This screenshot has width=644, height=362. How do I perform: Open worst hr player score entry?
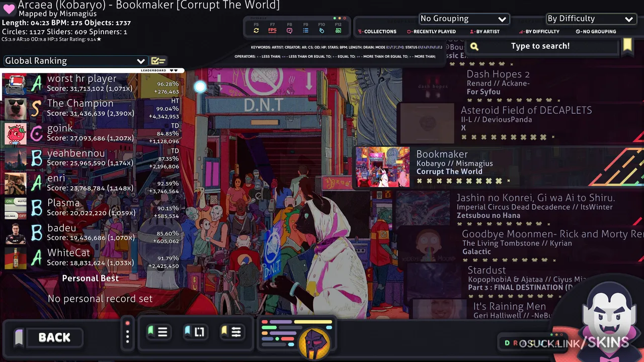[92, 84]
